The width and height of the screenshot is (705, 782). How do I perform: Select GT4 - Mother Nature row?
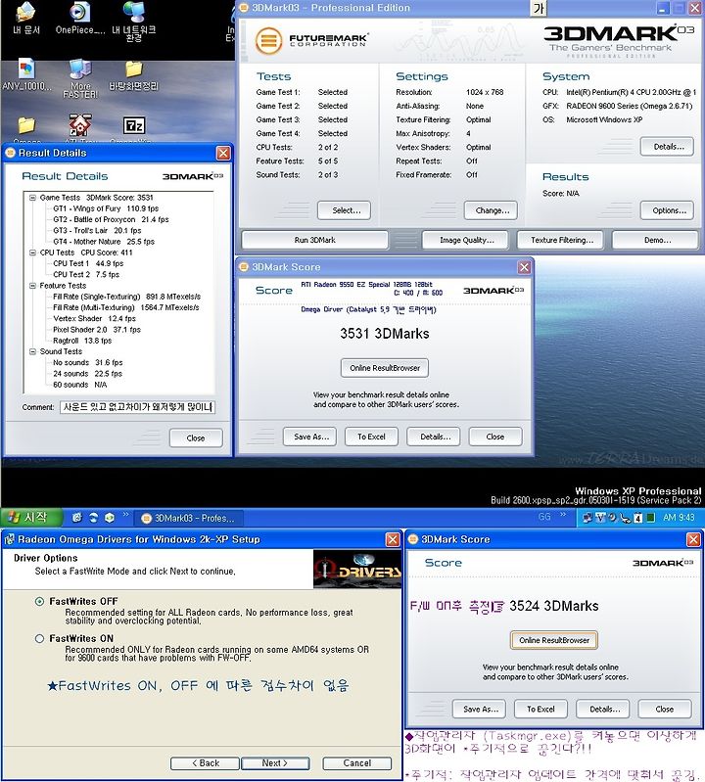[x=104, y=242]
